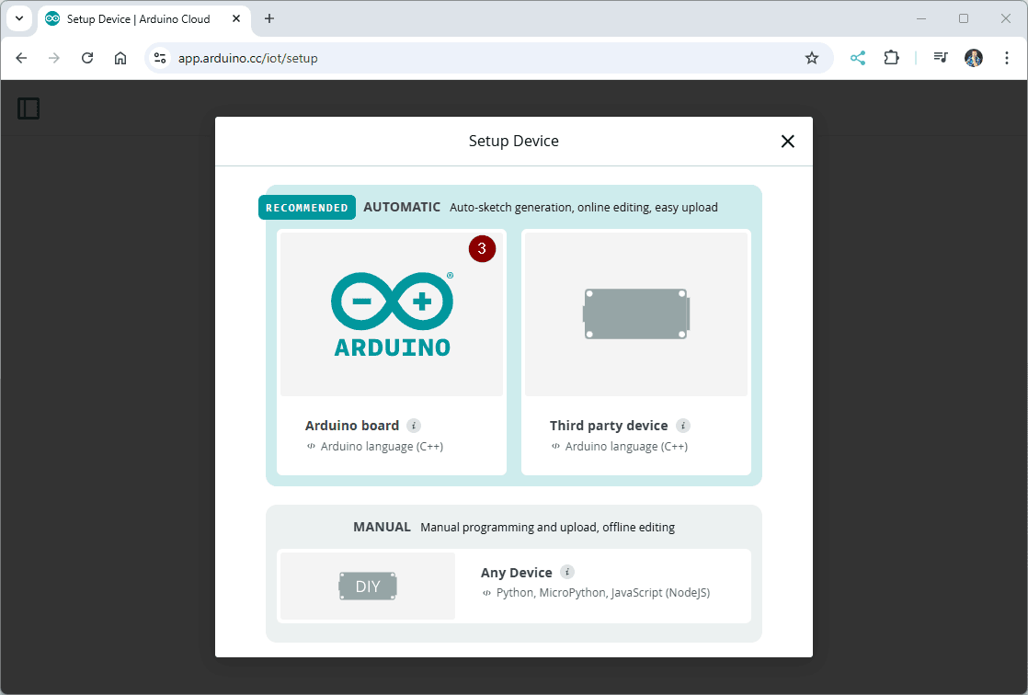Click the share icon in toolbar

858,58
